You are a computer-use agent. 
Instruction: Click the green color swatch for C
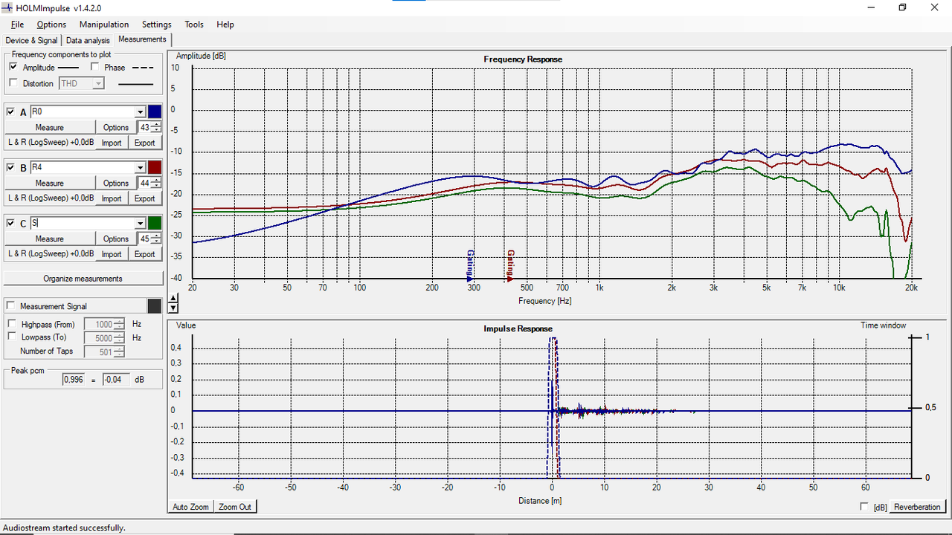(x=155, y=223)
